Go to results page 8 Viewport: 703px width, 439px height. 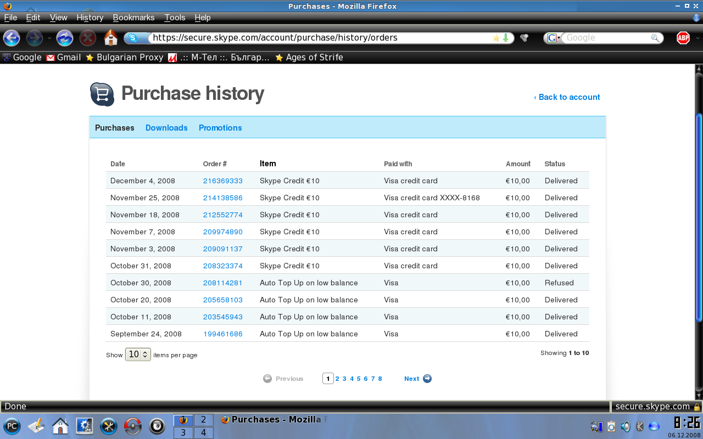pos(380,379)
